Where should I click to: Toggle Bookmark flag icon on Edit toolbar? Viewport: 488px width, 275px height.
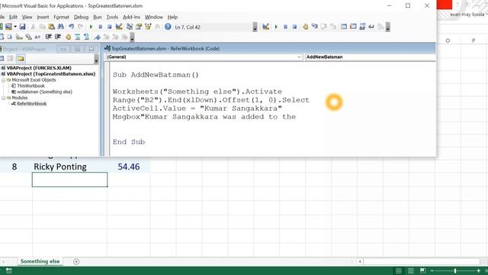[x=97, y=37]
